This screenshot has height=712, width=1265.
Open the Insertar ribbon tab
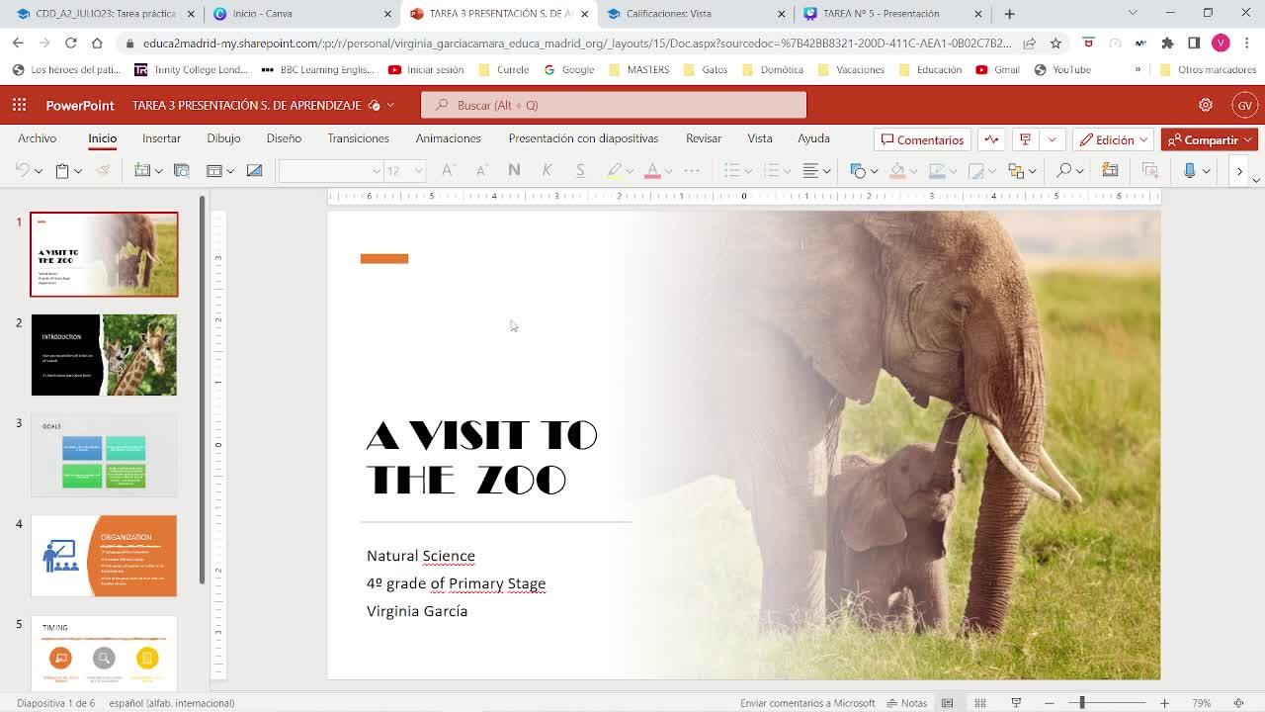(x=161, y=138)
